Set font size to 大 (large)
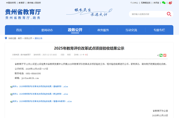The height and width of the screenshot is (118, 179). pyautogui.click(x=86, y=55)
